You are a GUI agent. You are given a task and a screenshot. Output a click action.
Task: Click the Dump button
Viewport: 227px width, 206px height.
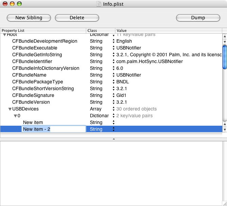tap(198, 18)
